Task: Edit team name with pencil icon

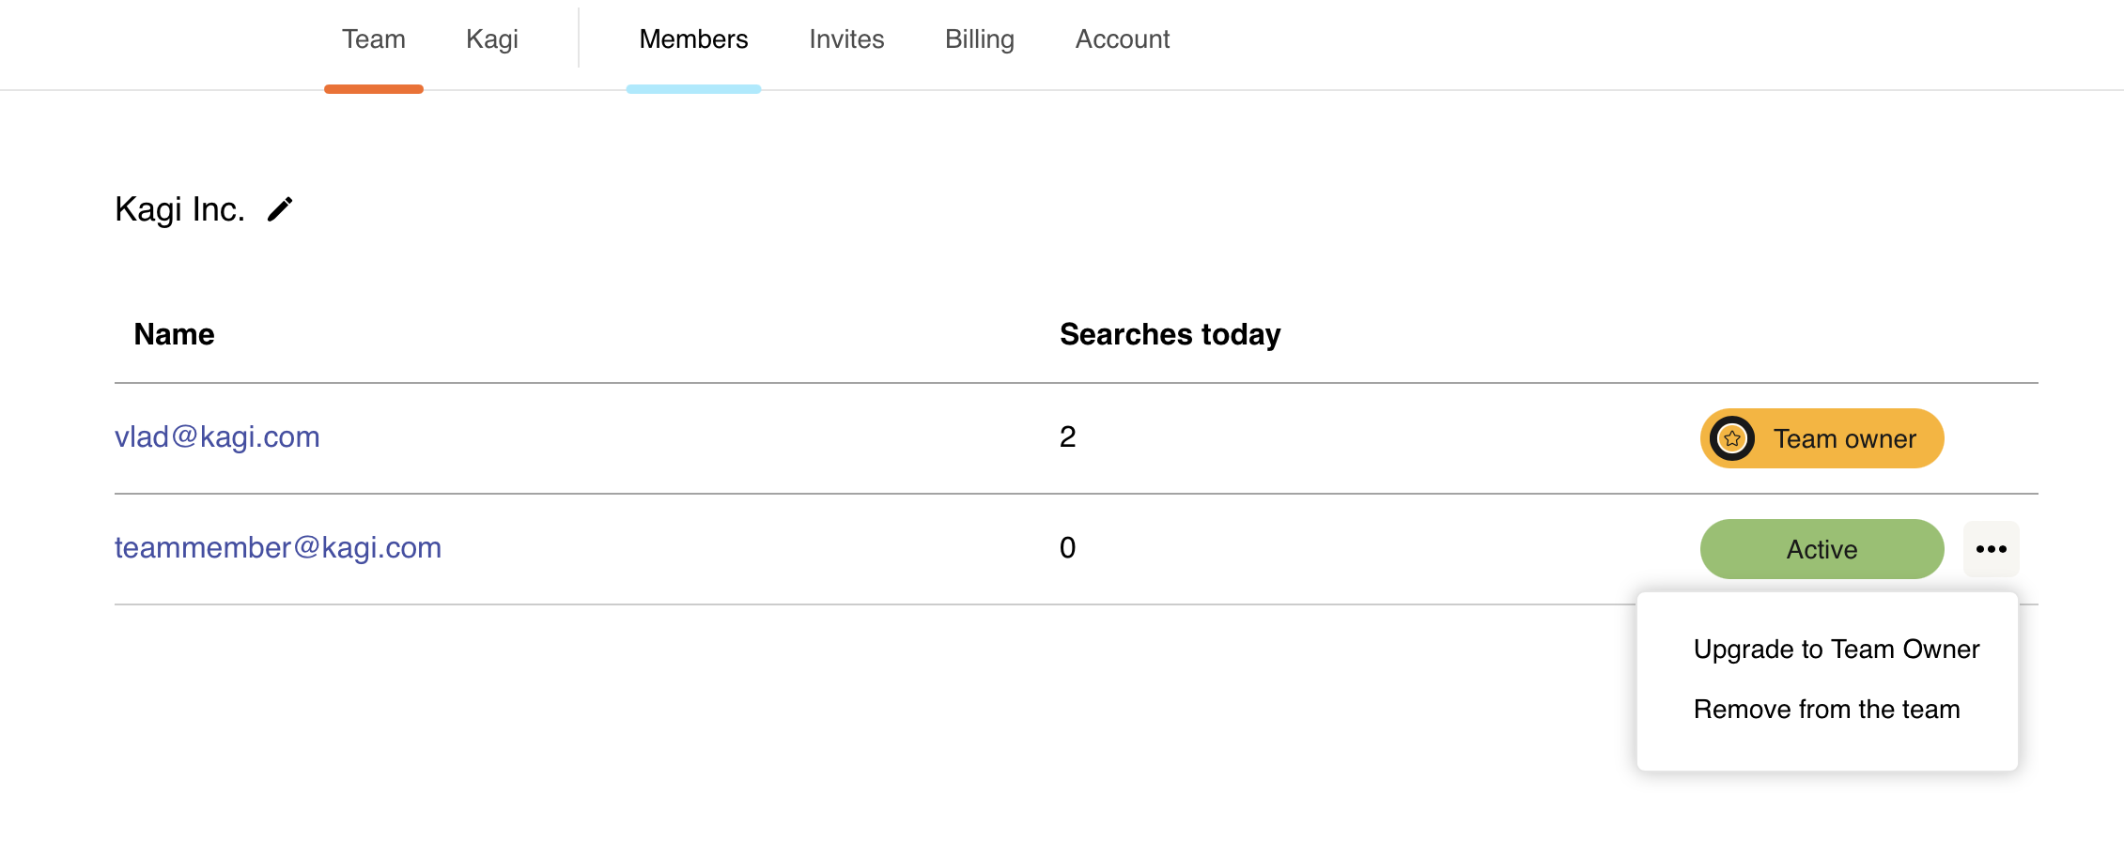Action: coord(280,208)
